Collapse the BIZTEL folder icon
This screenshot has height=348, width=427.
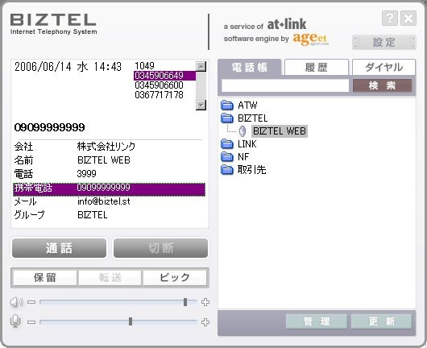pyautogui.click(x=227, y=118)
